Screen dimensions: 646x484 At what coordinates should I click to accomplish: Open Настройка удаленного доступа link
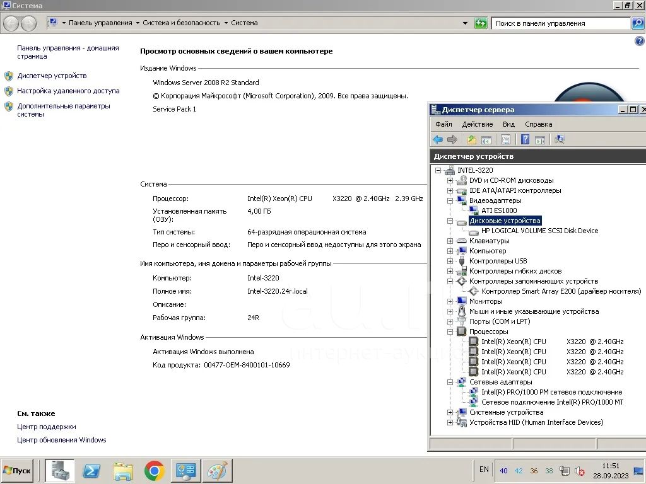tap(68, 91)
